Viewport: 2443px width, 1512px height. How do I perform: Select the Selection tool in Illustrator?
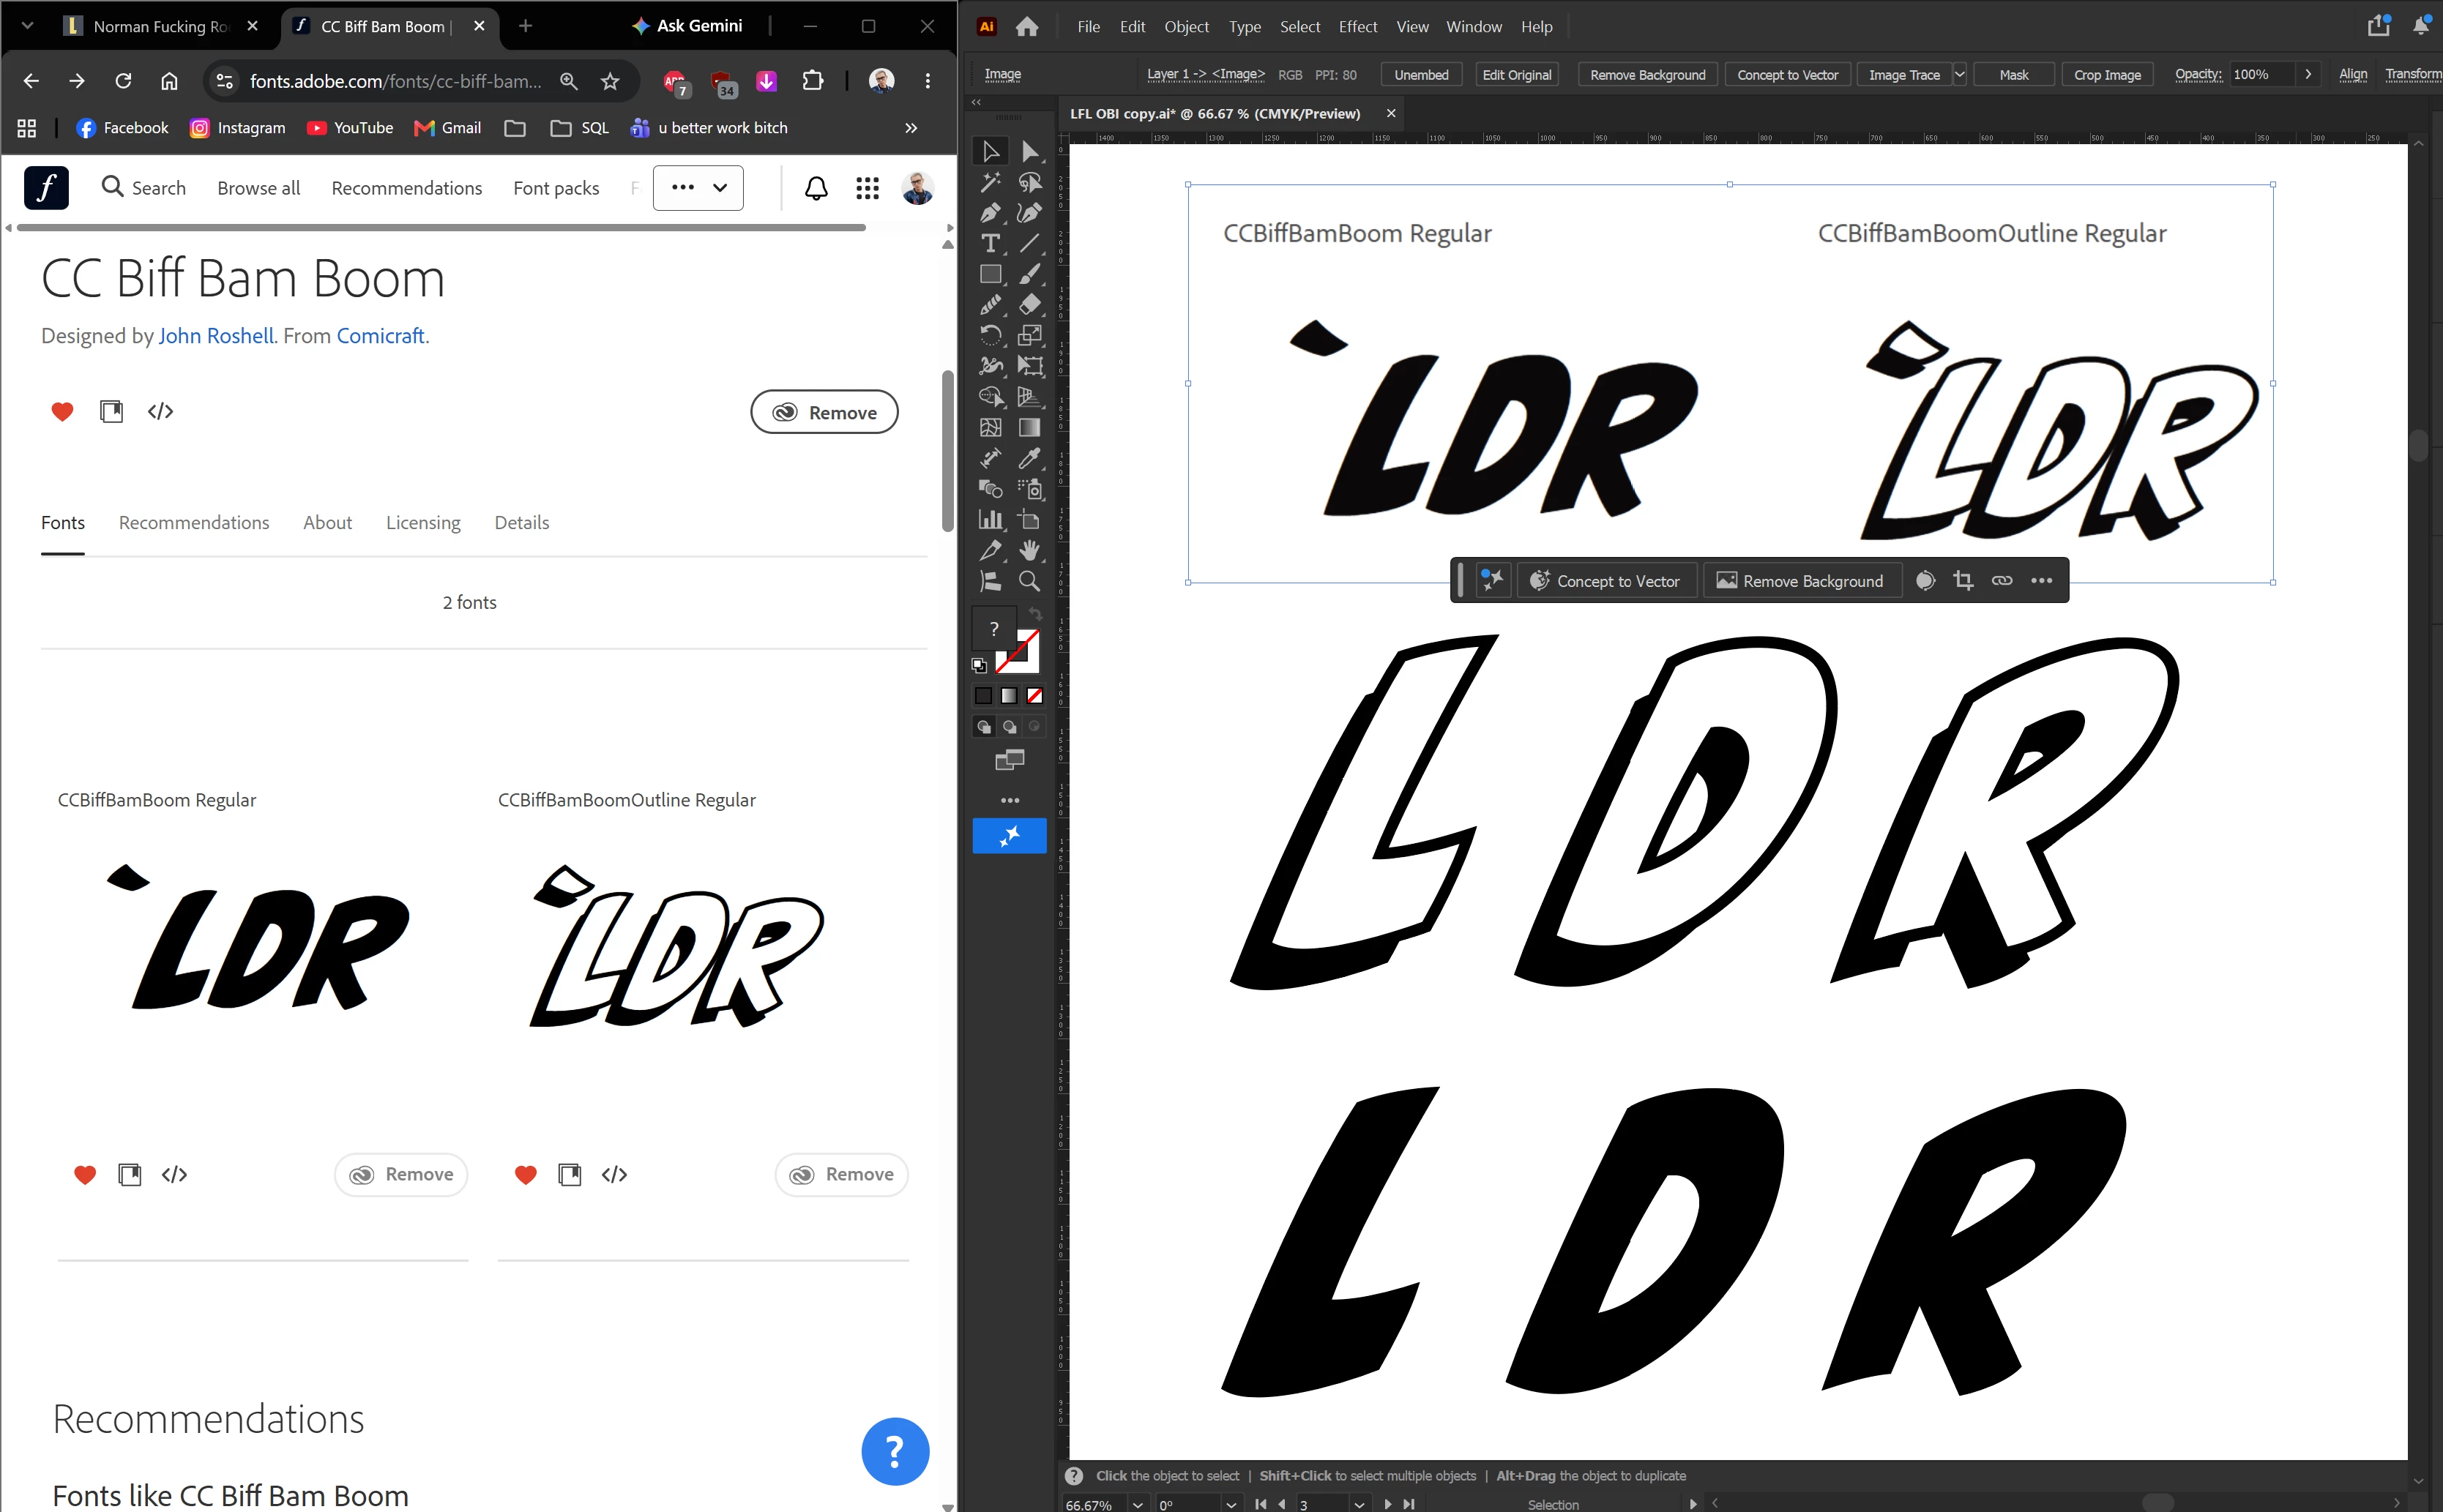991,151
